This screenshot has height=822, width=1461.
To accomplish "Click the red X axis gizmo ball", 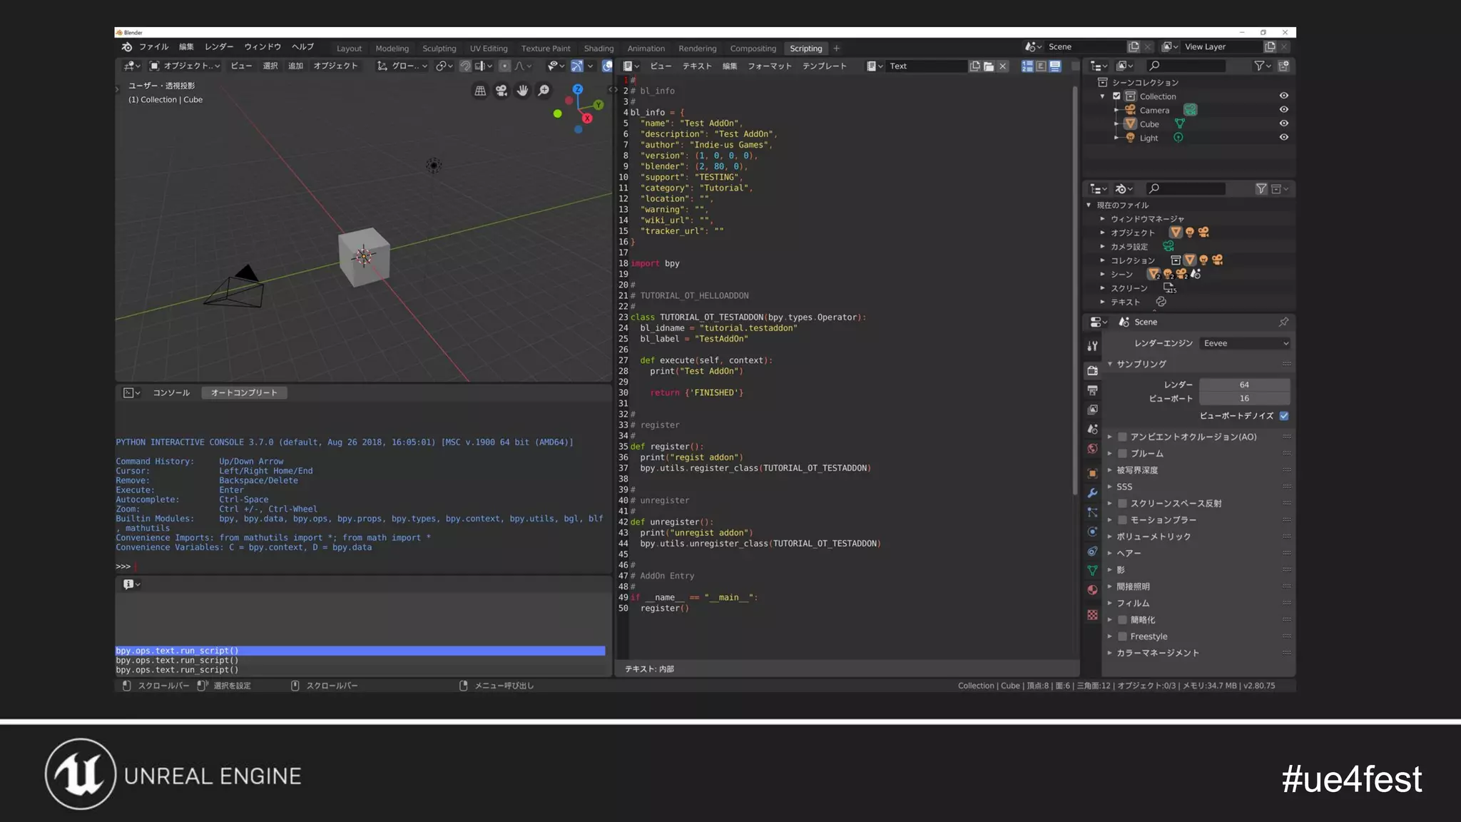I will point(587,118).
